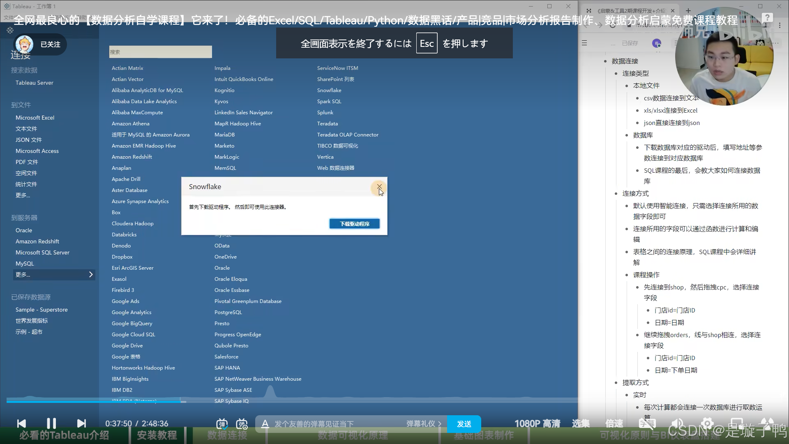This screenshot has width=789, height=444.
Task: Pause the video playback
Action: (51, 423)
